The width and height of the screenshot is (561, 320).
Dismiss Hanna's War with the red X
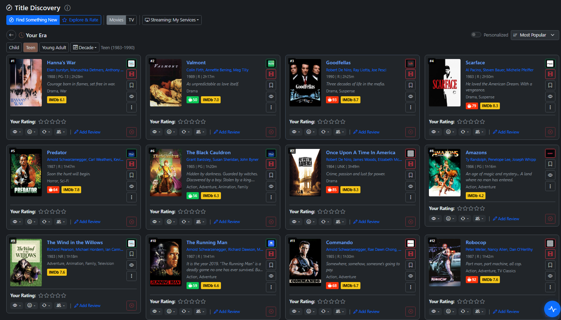(x=131, y=132)
